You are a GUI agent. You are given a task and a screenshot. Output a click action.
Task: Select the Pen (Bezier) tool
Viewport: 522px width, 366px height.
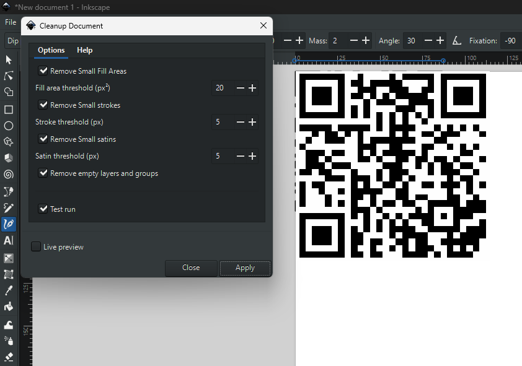[9, 192]
